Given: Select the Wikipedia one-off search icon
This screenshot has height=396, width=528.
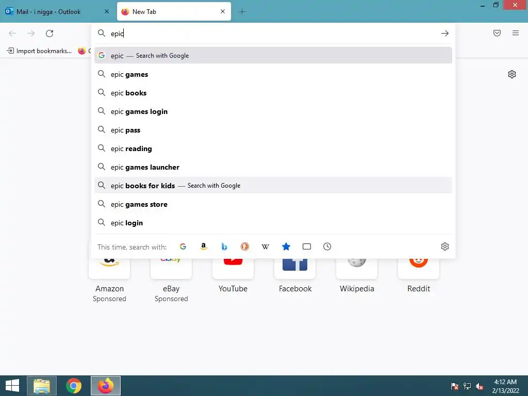Looking at the screenshot, I should click(266, 246).
